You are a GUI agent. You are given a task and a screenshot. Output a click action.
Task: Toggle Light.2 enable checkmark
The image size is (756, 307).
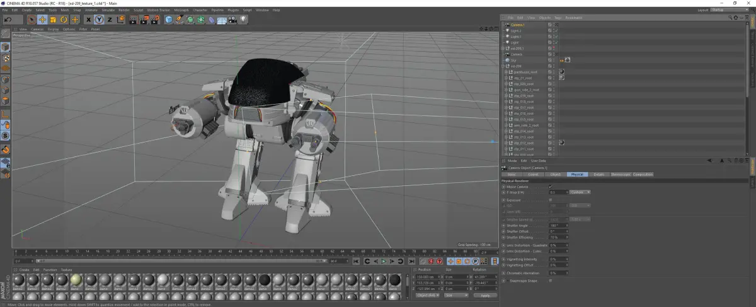(557, 30)
